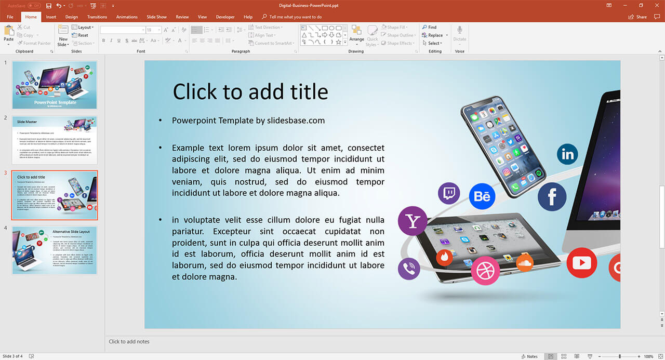Toggle Bold formatting
The image size is (665, 360).
[x=103, y=41]
